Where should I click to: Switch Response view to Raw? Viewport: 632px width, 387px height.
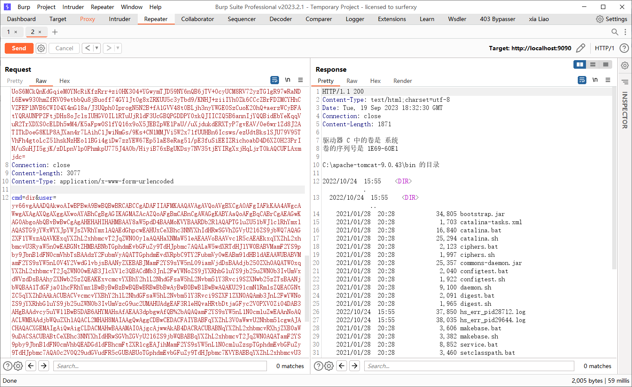click(x=352, y=81)
